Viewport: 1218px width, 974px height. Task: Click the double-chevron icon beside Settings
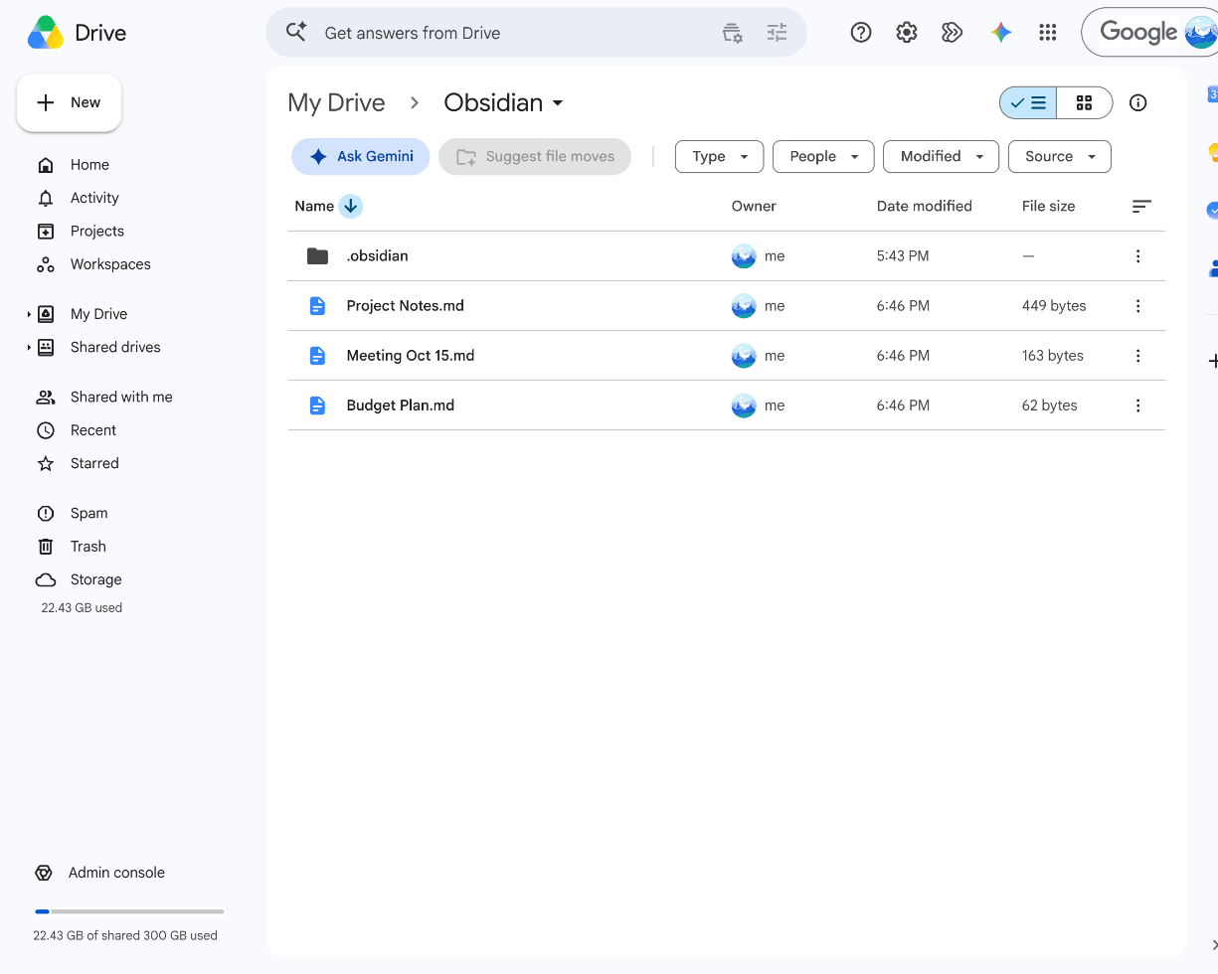click(x=953, y=33)
